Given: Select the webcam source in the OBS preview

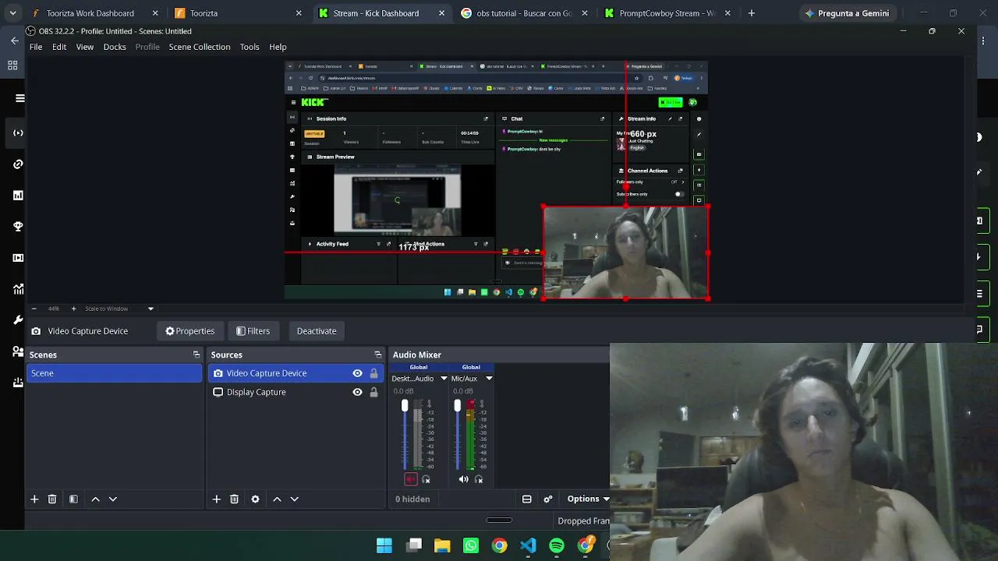Looking at the screenshot, I should 626,252.
